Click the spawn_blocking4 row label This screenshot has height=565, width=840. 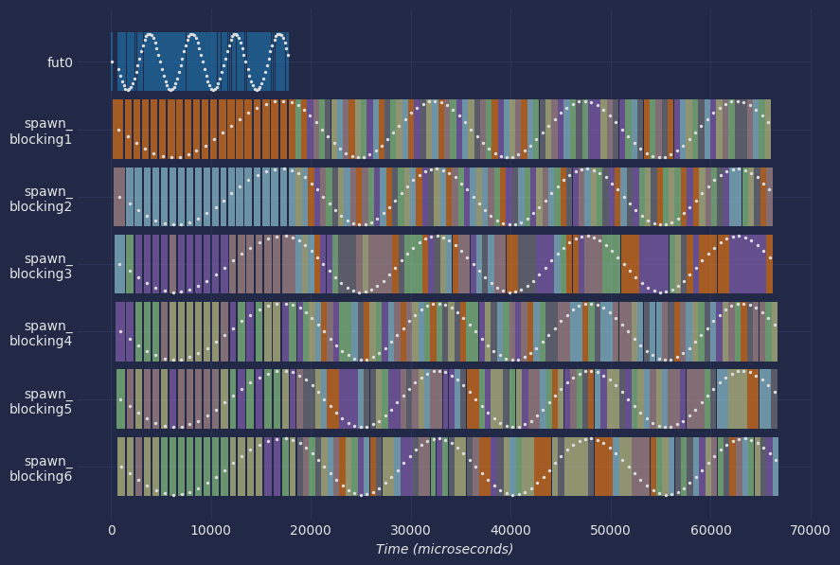tap(41, 333)
